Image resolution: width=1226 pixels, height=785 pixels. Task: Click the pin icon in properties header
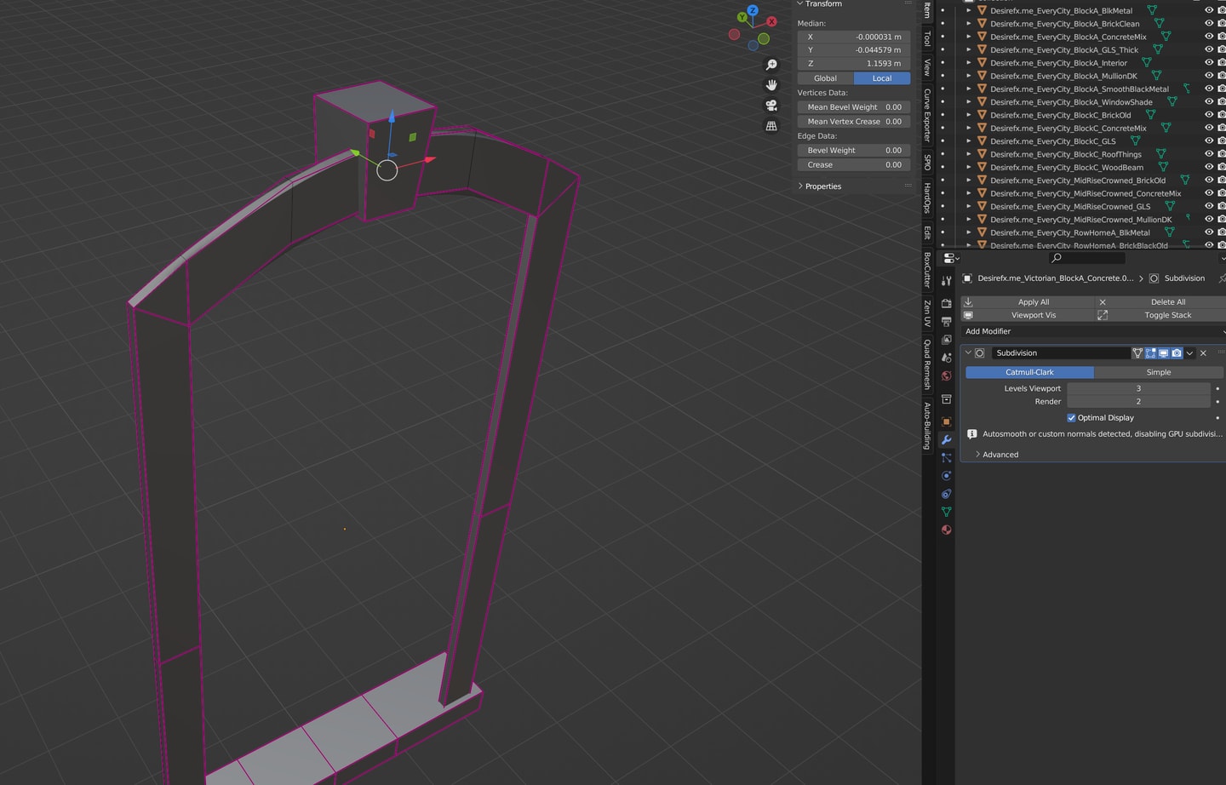(1222, 278)
